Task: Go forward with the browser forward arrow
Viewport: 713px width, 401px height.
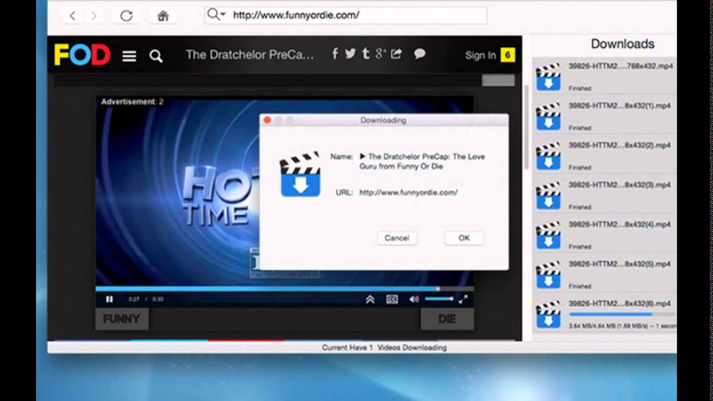Action: click(x=94, y=16)
